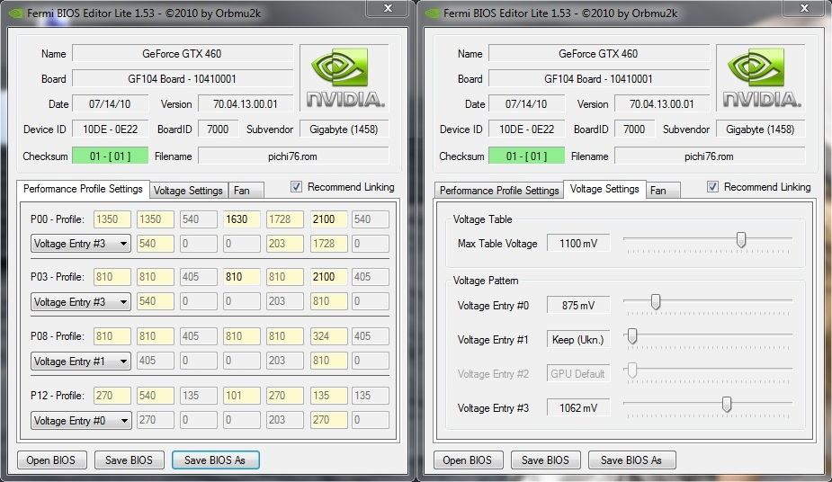Viewport: 832px width, 482px height.
Task: Open P12 profile Voltage Entry #0 dropdown
Action: 81,421
